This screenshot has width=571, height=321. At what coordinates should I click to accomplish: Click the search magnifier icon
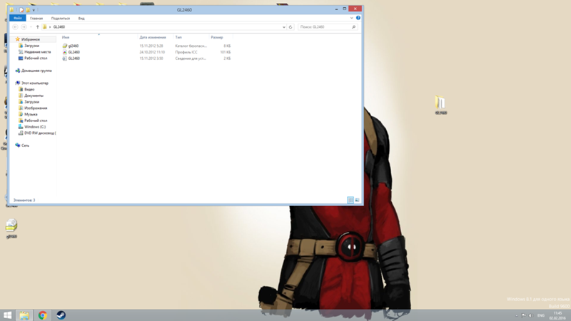[353, 27]
